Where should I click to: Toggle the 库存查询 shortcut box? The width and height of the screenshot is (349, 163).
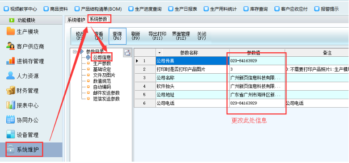click(246, 9)
